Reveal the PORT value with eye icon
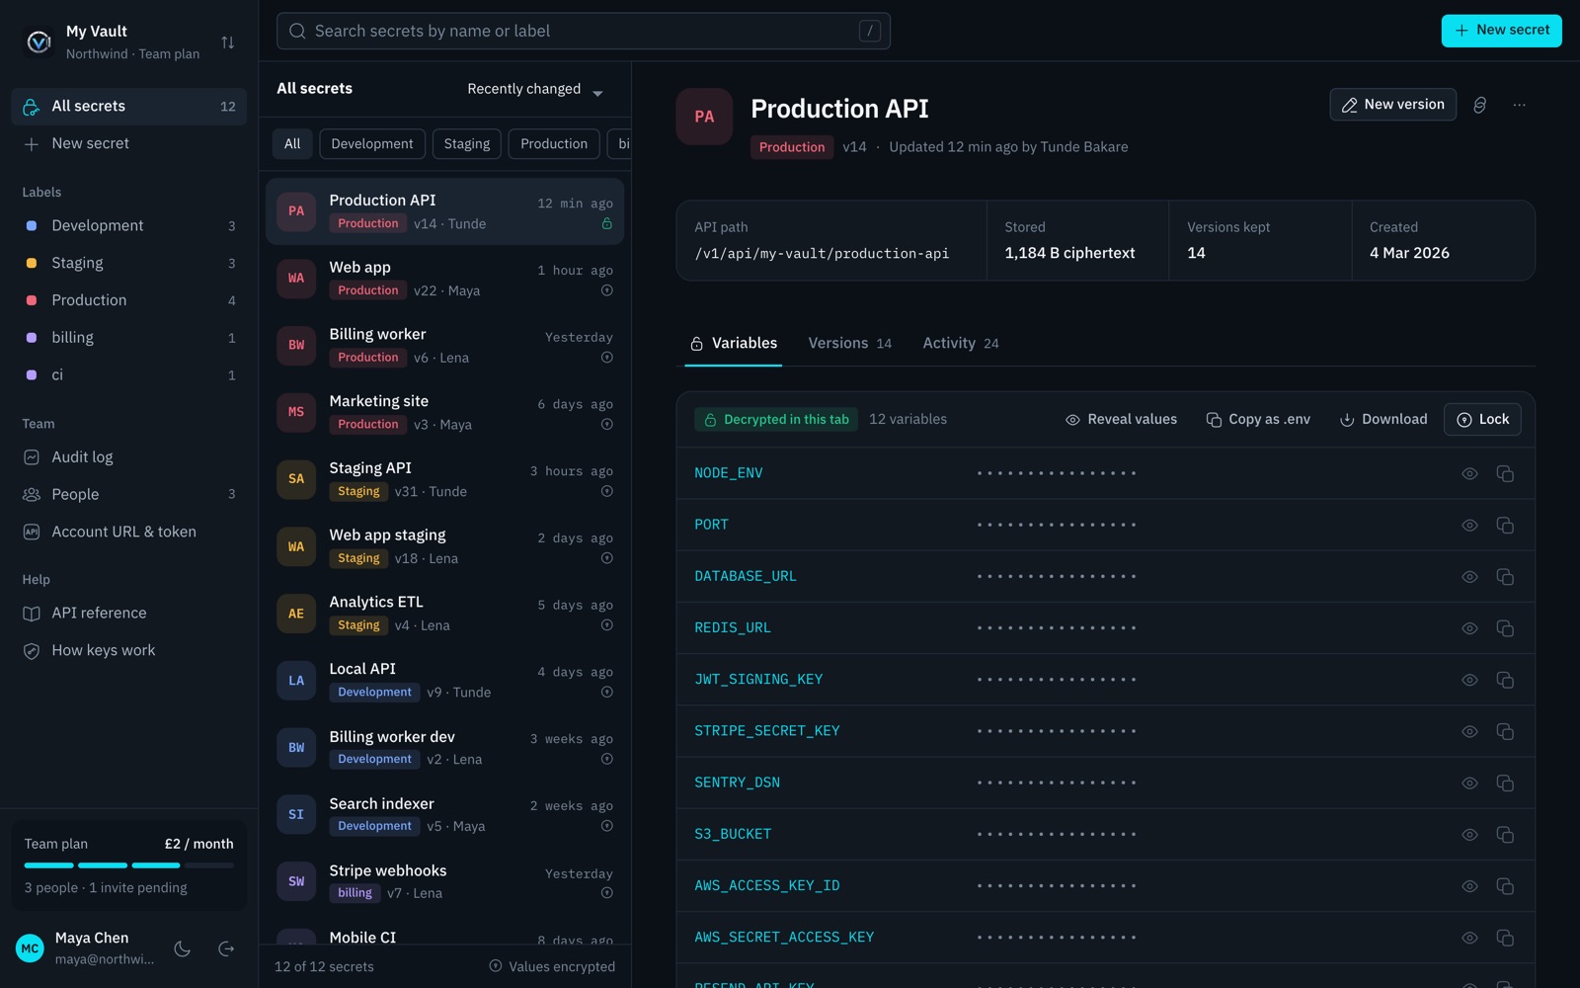This screenshot has width=1580, height=988. pyautogui.click(x=1469, y=525)
